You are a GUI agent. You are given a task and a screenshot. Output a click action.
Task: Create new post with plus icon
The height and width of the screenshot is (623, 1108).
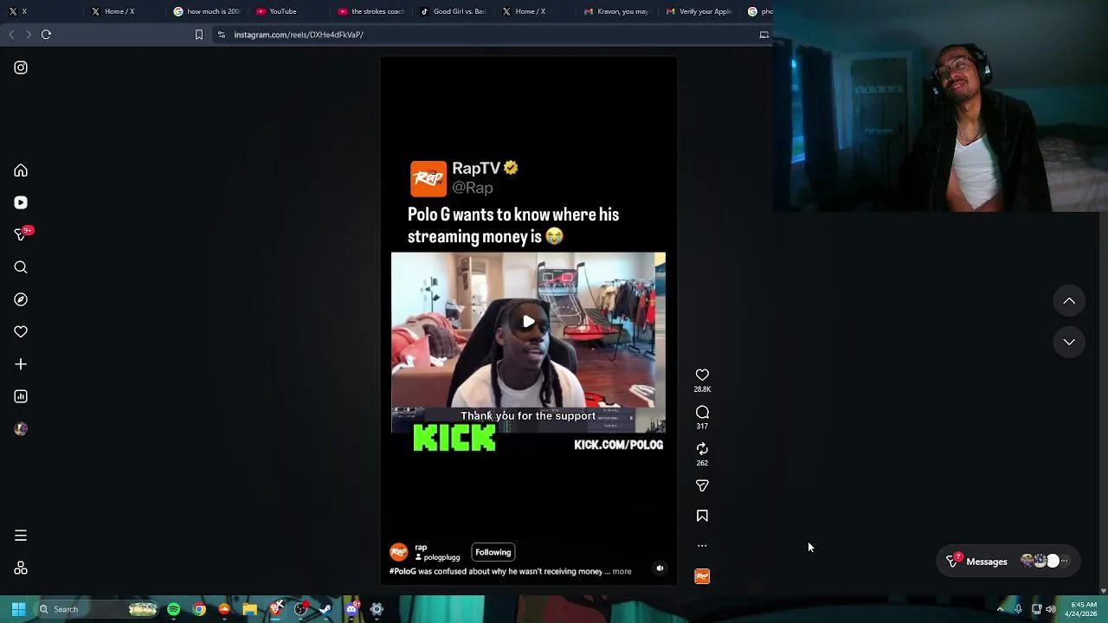(21, 364)
